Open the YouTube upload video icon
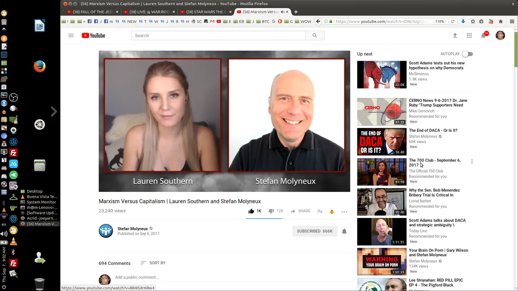 point(455,36)
